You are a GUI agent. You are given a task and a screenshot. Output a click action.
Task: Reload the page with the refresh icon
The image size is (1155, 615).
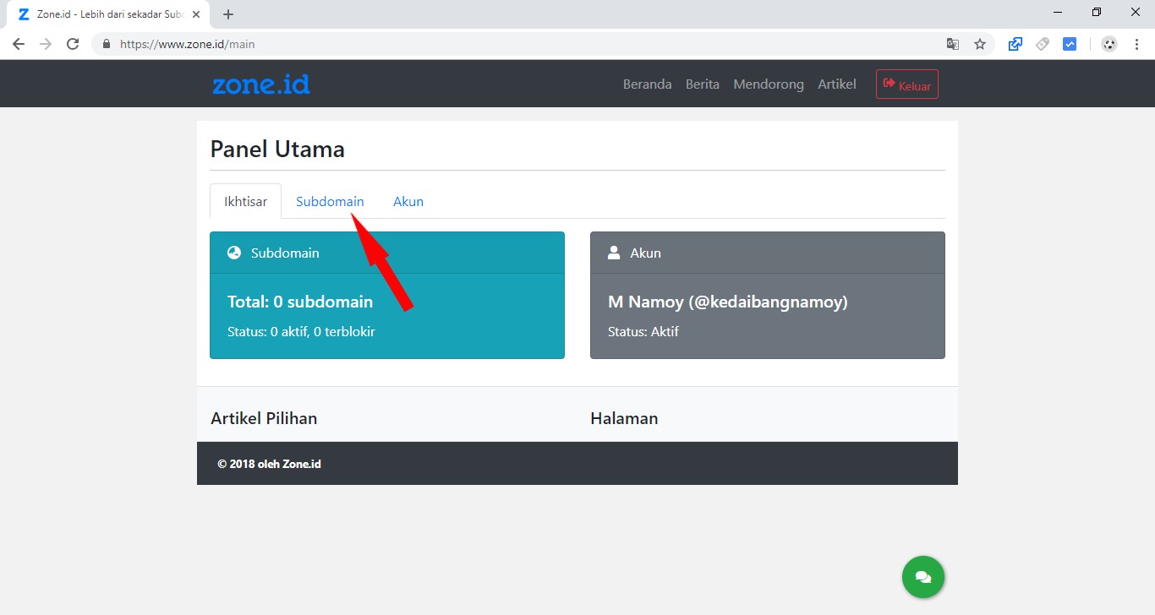click(x=73, y=43)
